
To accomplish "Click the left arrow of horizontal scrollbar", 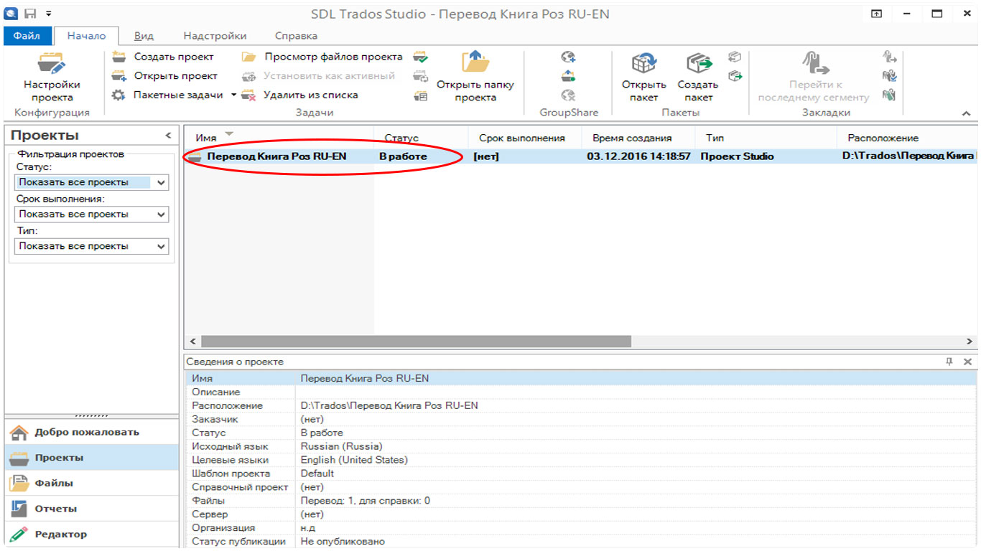I will pos(192,342).
